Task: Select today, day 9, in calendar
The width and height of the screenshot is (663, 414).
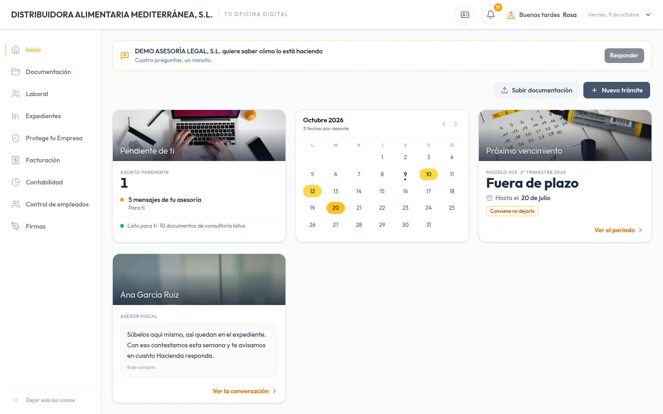Action: coord(405,174)
